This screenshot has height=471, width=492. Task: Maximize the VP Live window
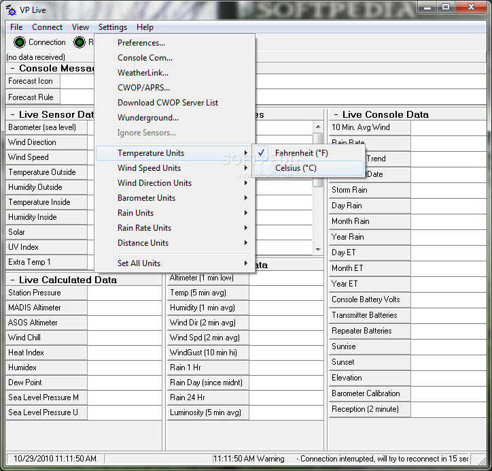(x=446, y=7)
